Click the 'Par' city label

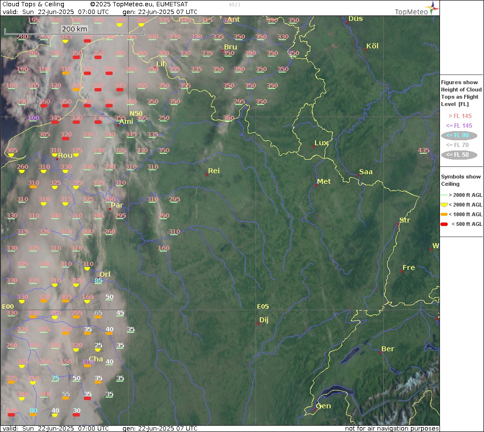coord(117,205)
